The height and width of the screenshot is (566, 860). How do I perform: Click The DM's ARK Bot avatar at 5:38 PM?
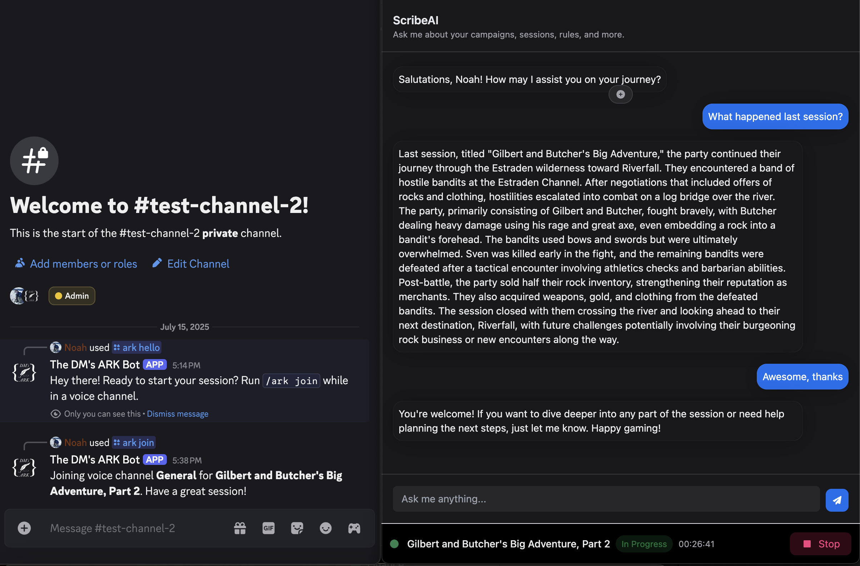24,468
